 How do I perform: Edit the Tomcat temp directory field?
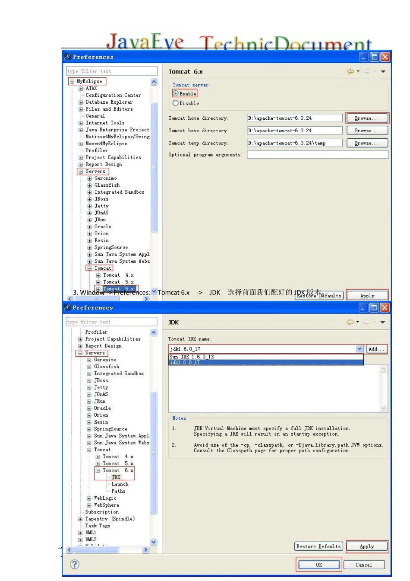(x=295, y=143)
